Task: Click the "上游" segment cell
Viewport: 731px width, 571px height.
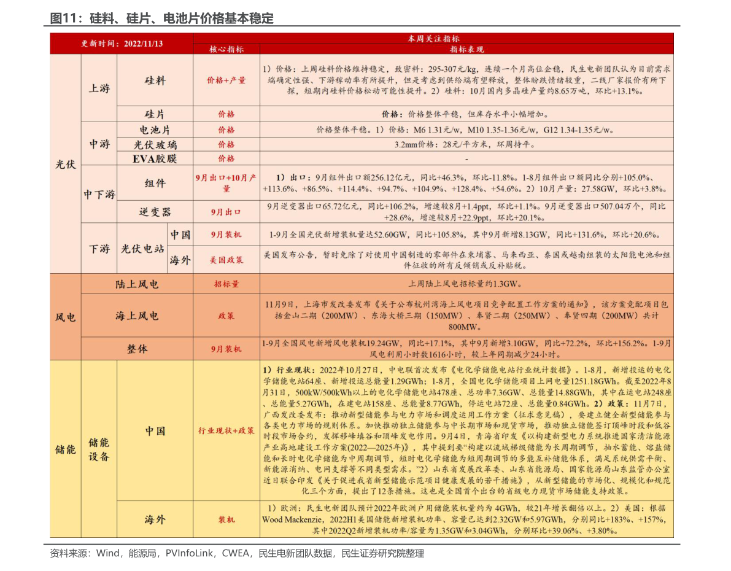Action: coord(99,88)
